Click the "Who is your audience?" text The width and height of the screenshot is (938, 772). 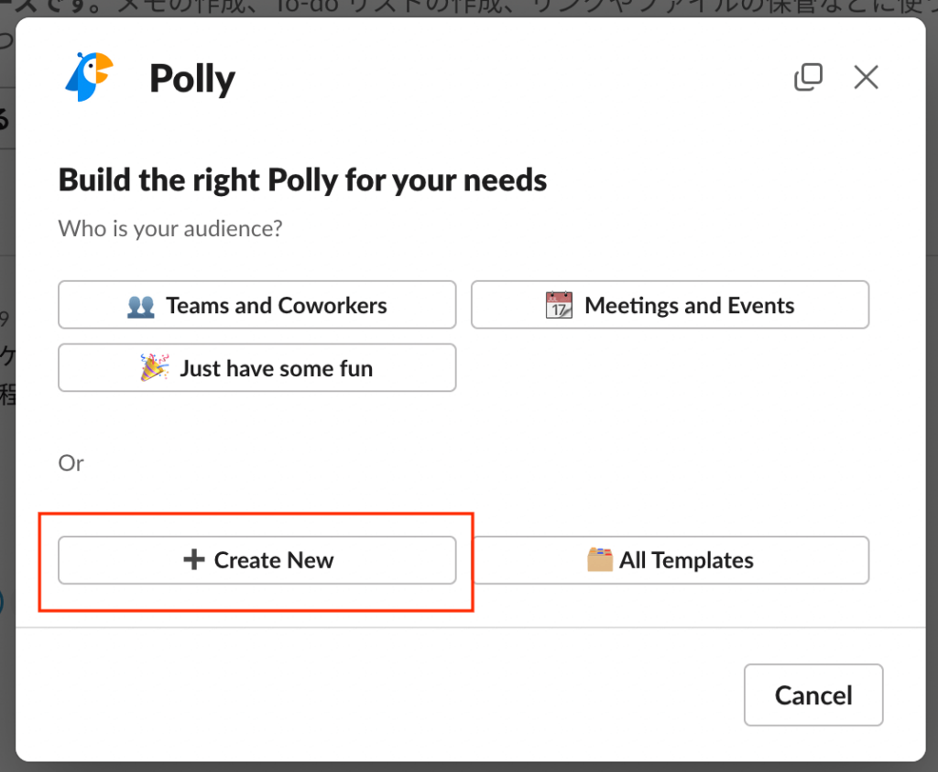click(x=170, y=228)
